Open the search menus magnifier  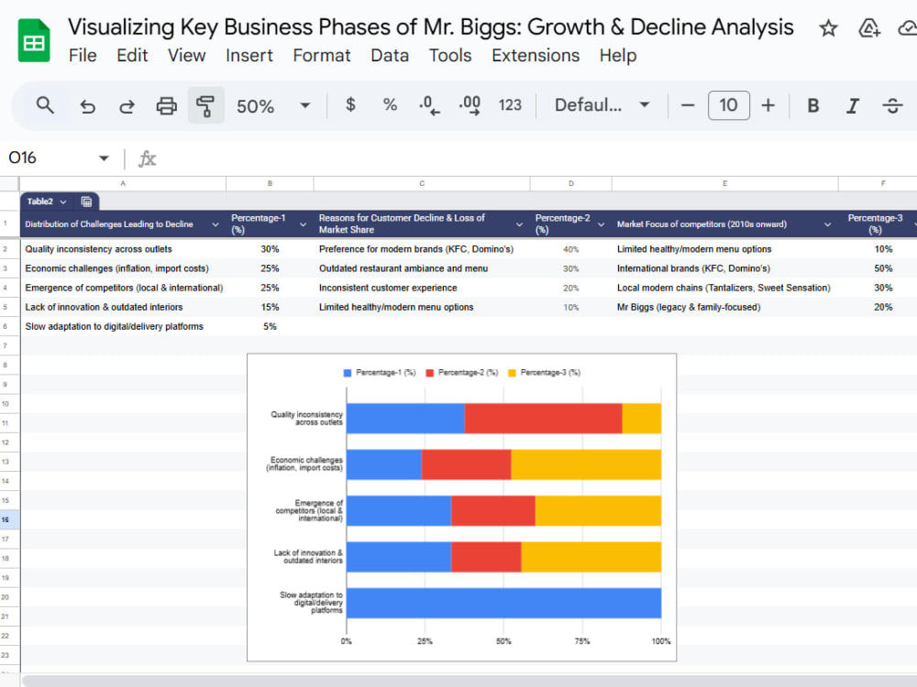pos(45,105)
